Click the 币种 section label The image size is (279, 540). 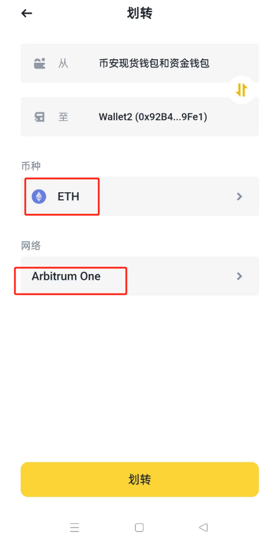pos(31,166)
